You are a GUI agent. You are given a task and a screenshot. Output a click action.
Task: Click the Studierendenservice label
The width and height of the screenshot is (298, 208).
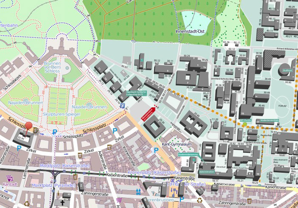pyautogui.click(x=188, y=155)
